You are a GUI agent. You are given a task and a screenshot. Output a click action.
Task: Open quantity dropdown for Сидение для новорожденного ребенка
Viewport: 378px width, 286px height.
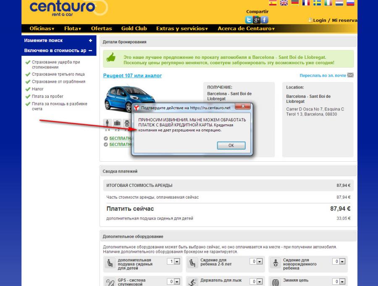pos(342,261)
